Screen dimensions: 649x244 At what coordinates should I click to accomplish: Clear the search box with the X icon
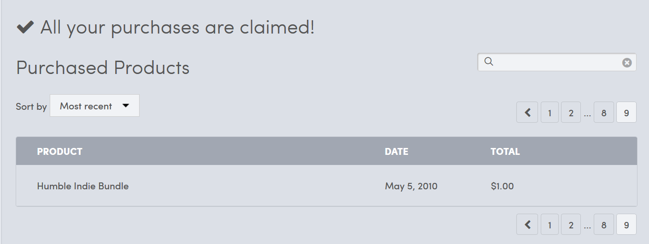(x=627, y=62)
